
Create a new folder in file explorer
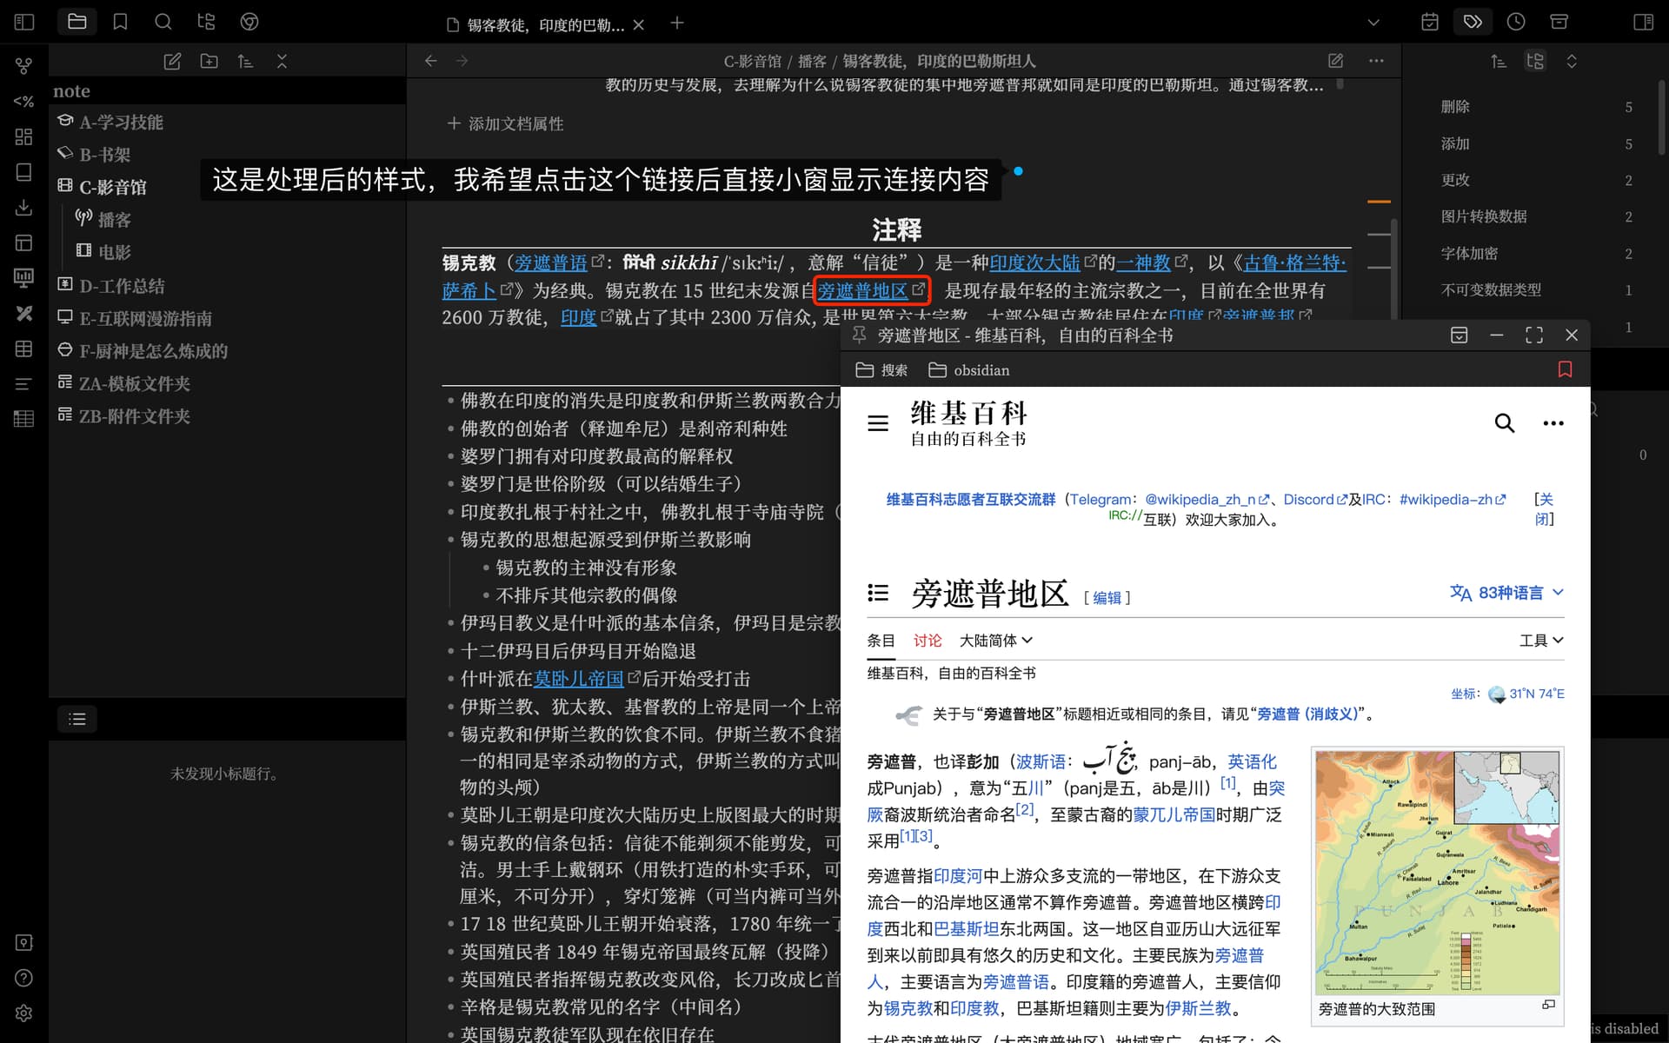209,61
